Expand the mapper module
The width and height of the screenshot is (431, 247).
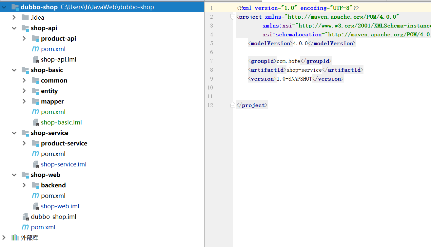pyautogui.click(x=24, y=101)
